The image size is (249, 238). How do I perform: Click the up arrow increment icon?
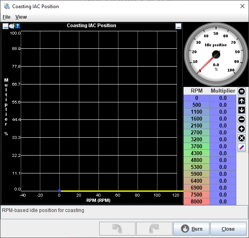point(242,101)
